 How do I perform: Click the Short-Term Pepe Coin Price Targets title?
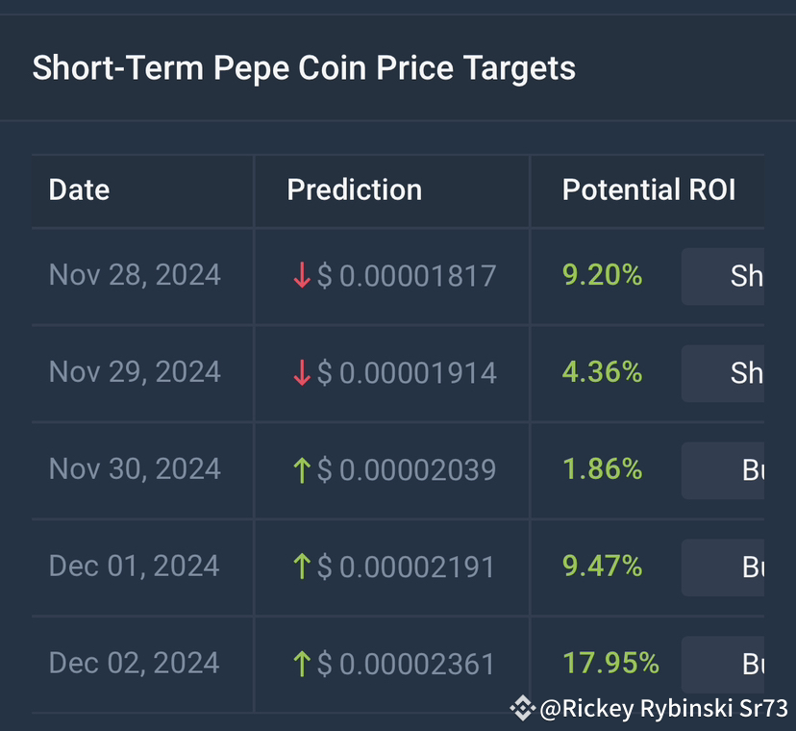pyautogui.click(x=304, y=68)
